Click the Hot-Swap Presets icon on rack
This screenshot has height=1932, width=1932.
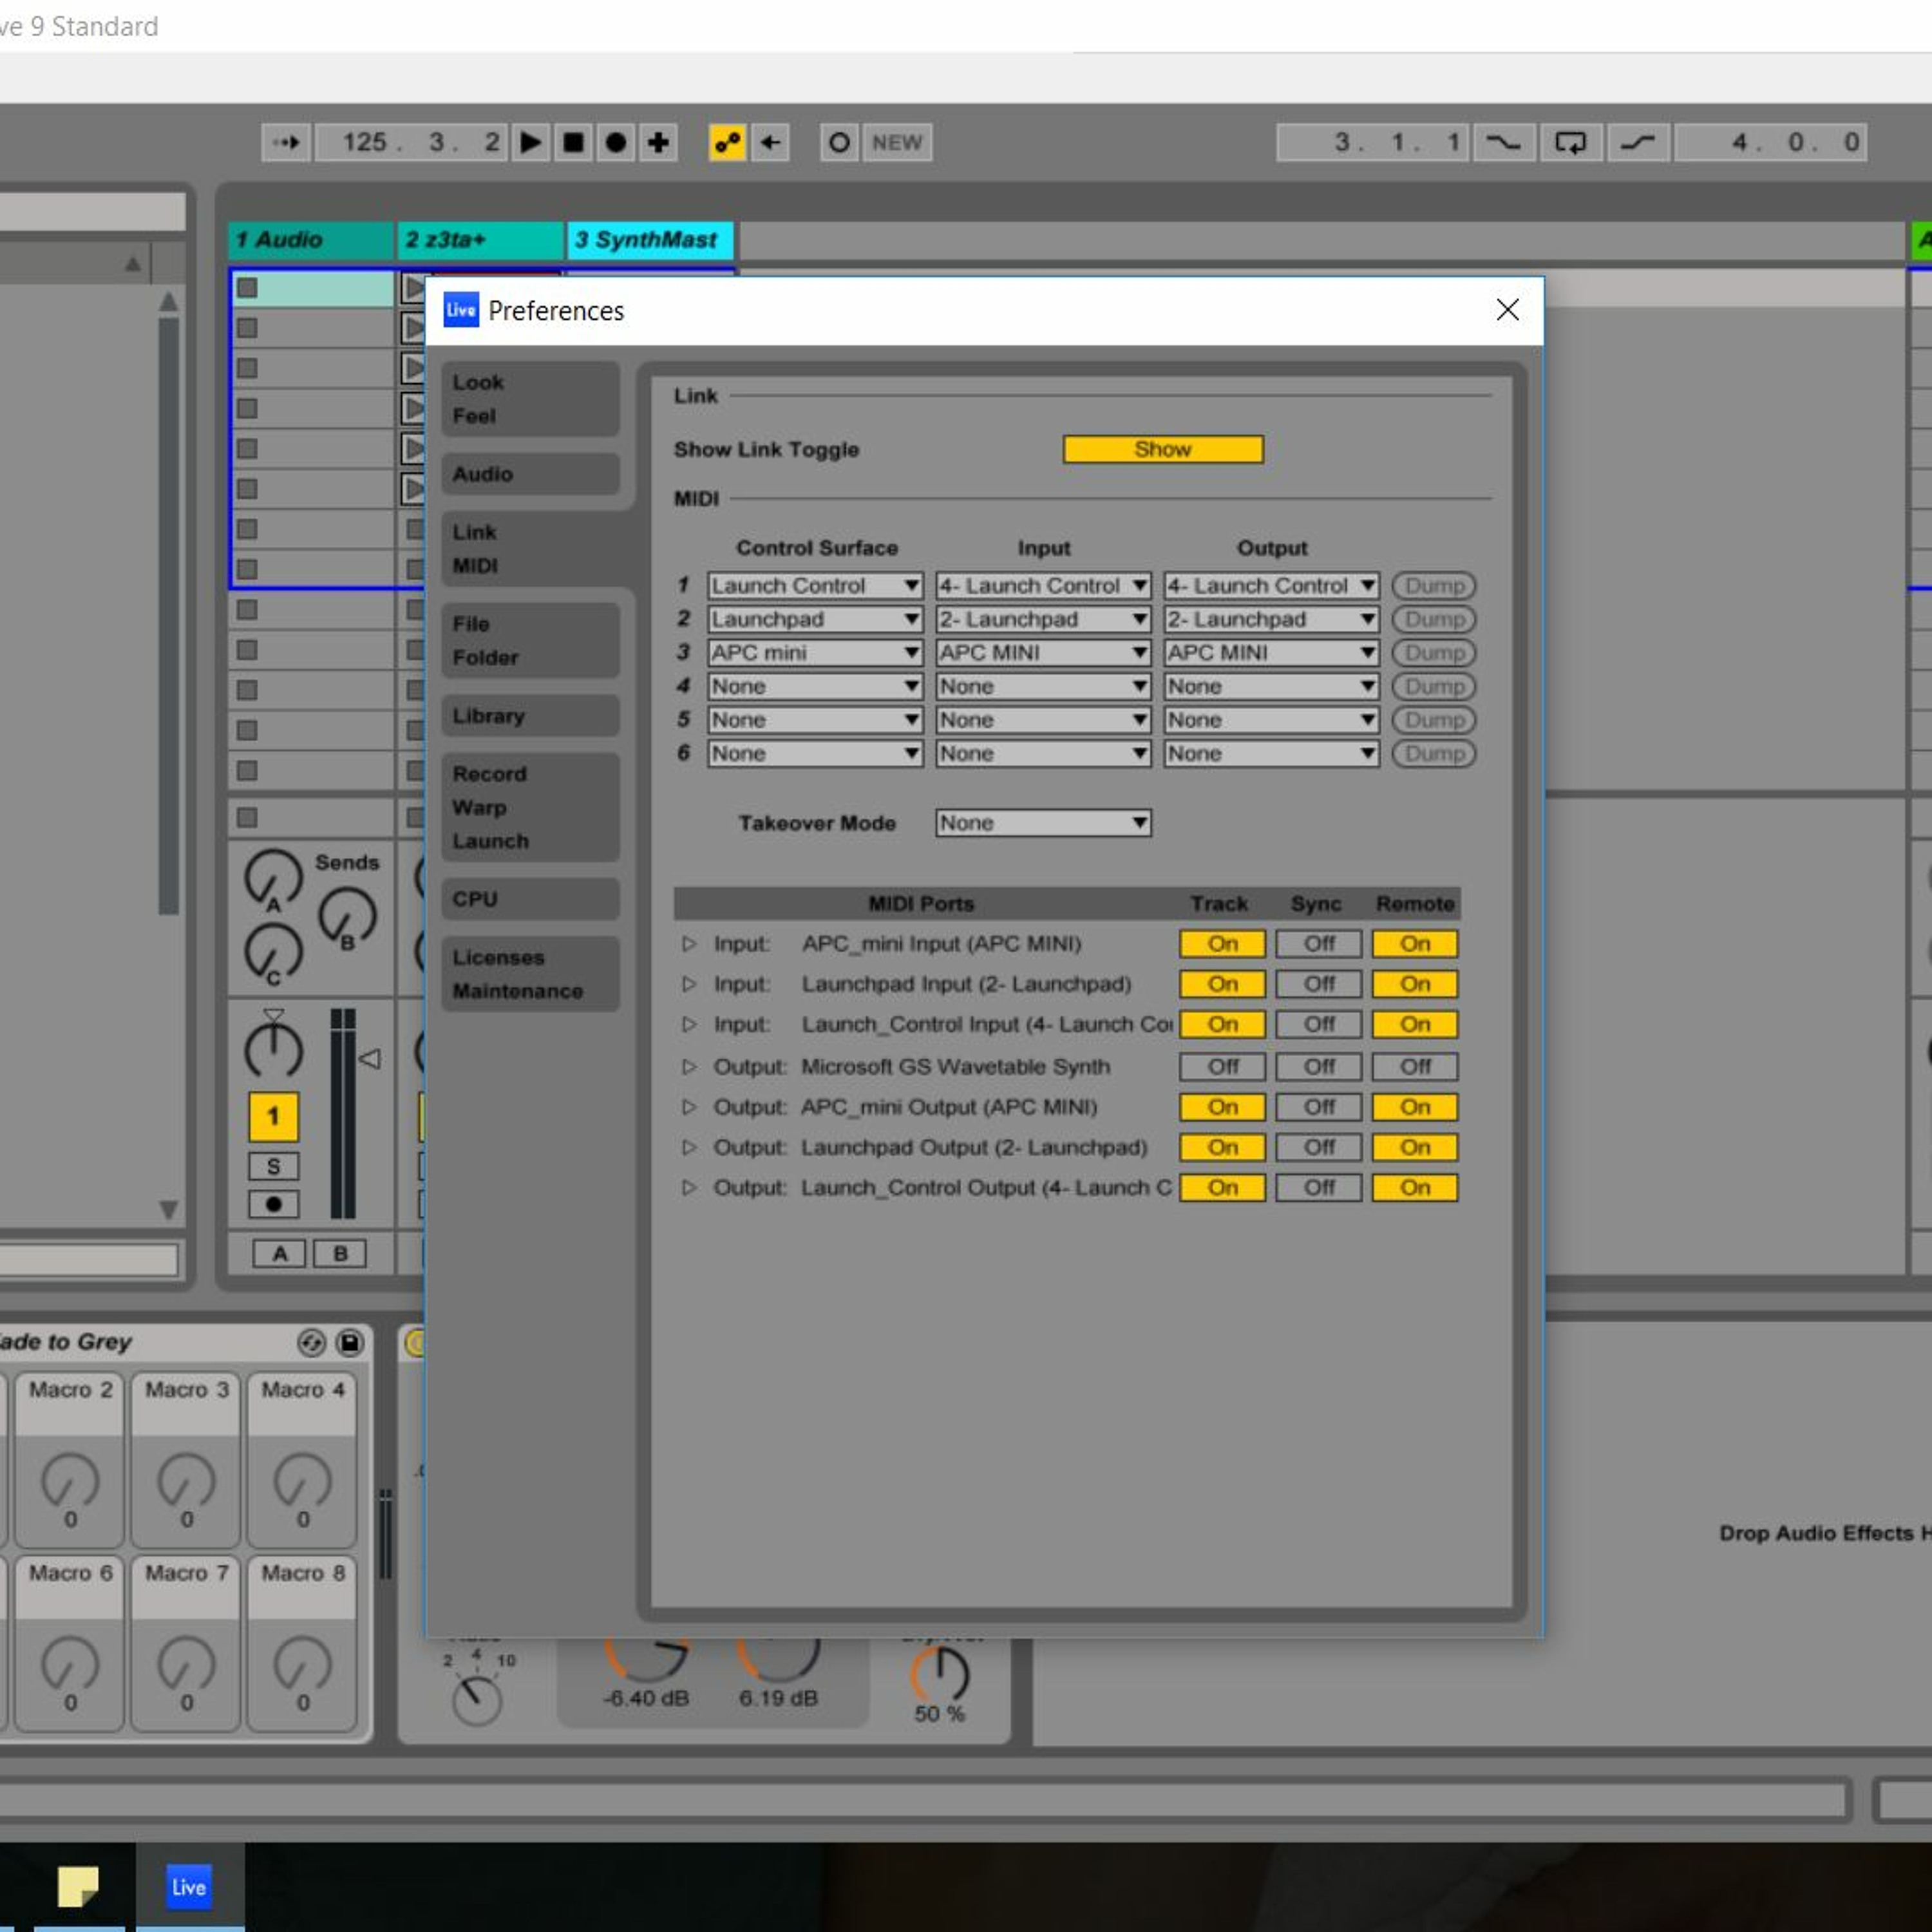[x=311, y=1342]
